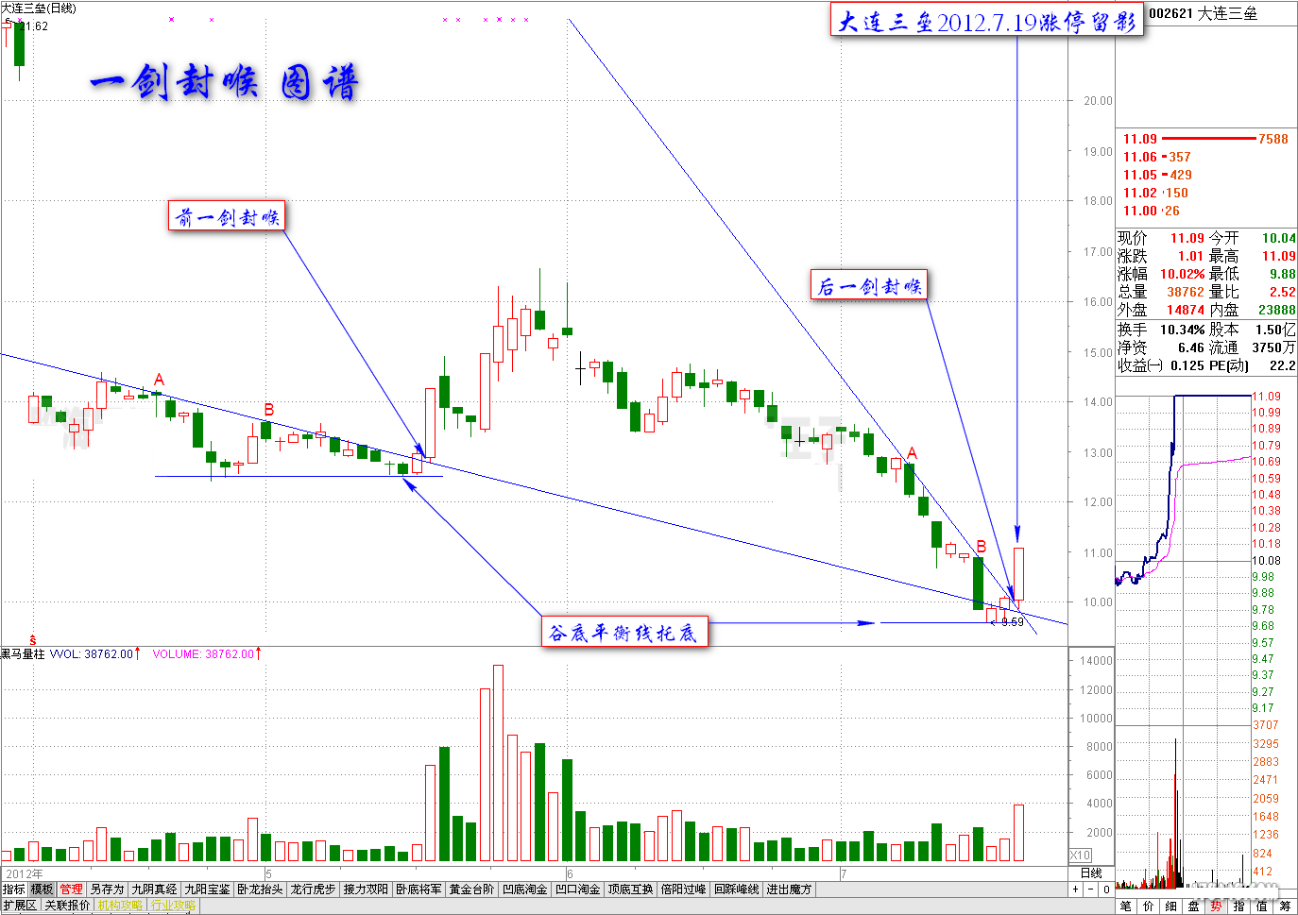1298x915 pixels.
Task: Reset zoom with the 0 button
Action: click(1105, 890)
